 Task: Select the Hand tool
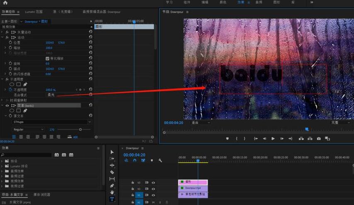[112, 193]
